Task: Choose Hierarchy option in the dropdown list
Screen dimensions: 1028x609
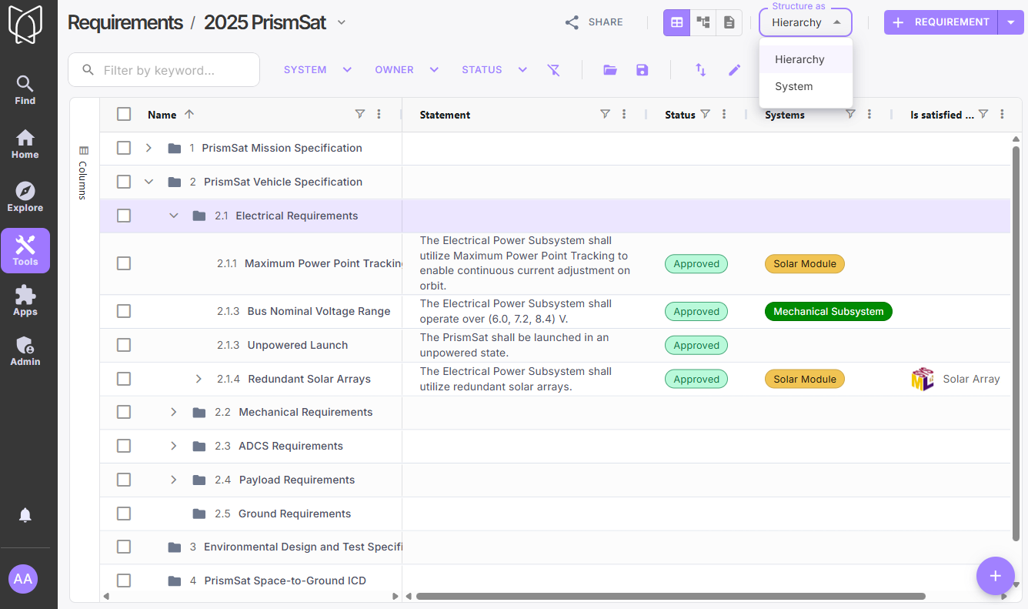Action: click(x=799, y=59)
